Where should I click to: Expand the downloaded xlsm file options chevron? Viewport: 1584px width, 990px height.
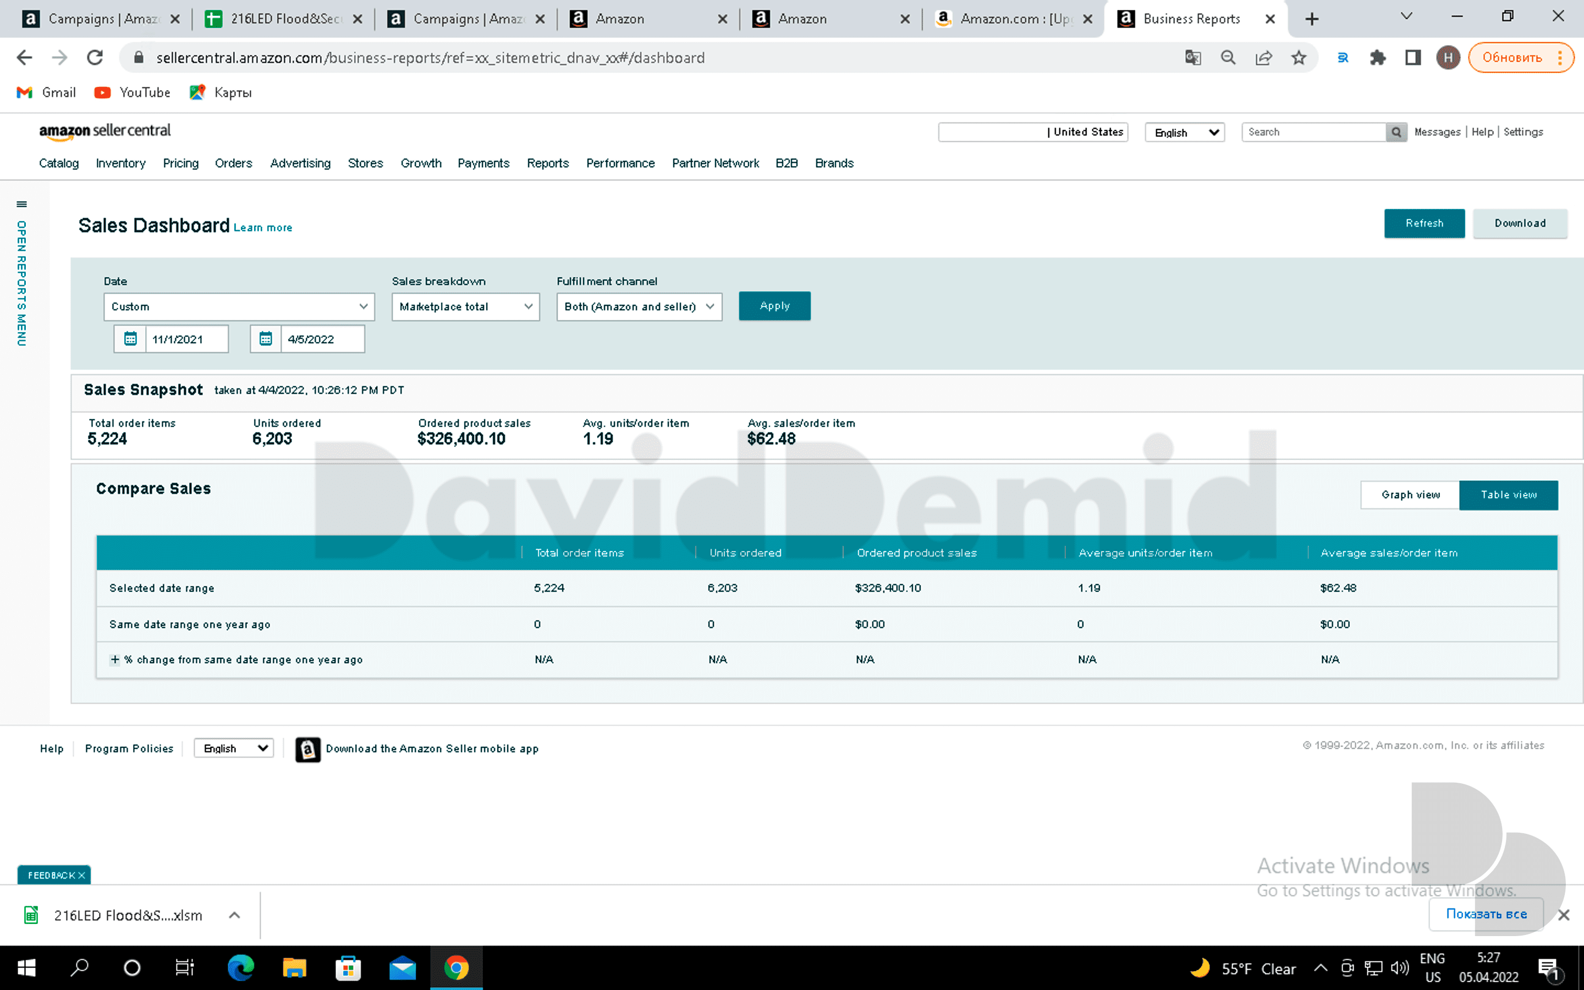pos(234,915)
